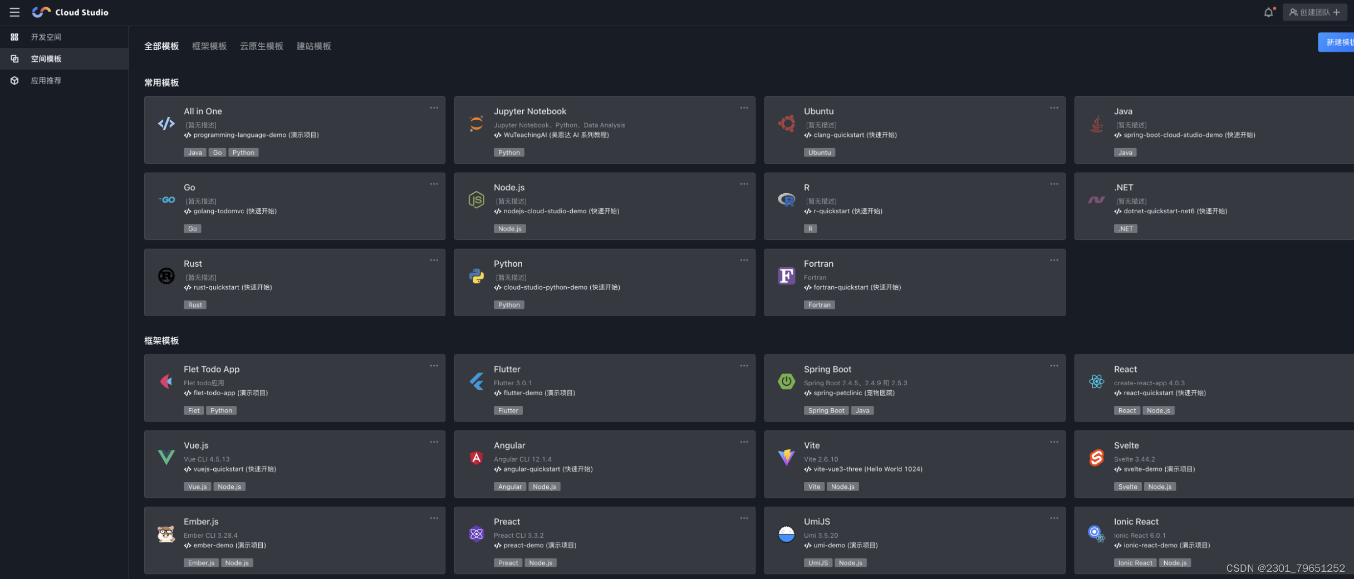Image resolution: width=1354 pixels, height=579 pixels.
Task: Click the Ember.js hamster icon
Action: (166, 534)
